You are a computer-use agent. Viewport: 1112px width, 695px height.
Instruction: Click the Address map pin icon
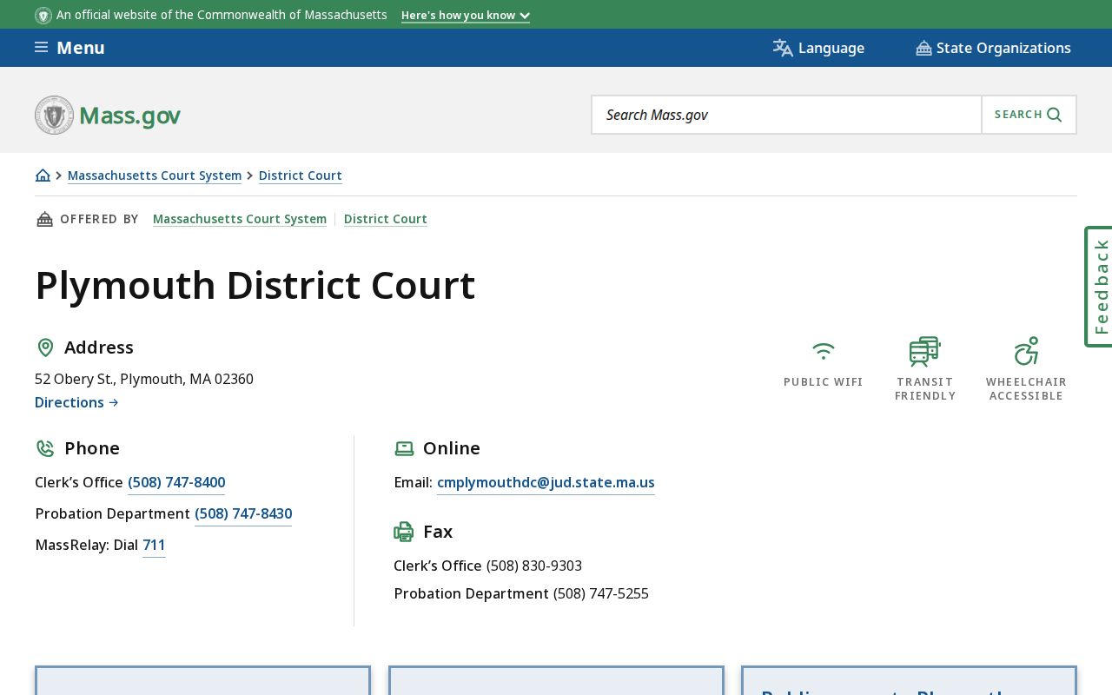tap(45, 347)
